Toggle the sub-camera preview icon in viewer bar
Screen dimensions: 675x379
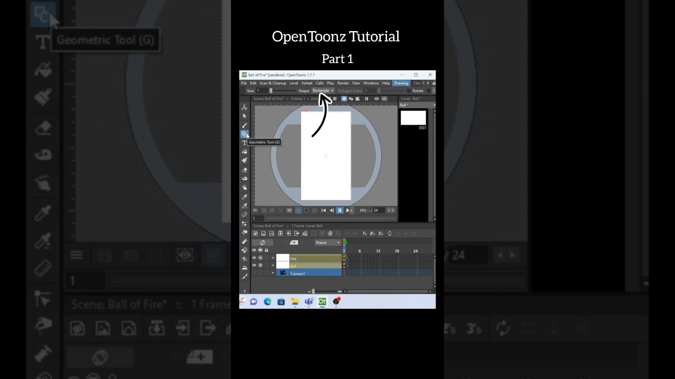(x=384, y=99)
